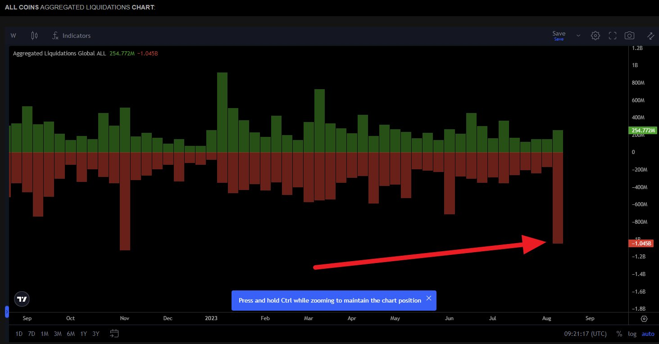Click the arrows icon at toolbar's far right
This screenshot has height=344, width=659.
tap(650, 36)
